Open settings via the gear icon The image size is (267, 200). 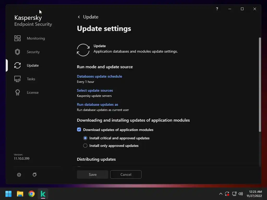tap(19, 175)
